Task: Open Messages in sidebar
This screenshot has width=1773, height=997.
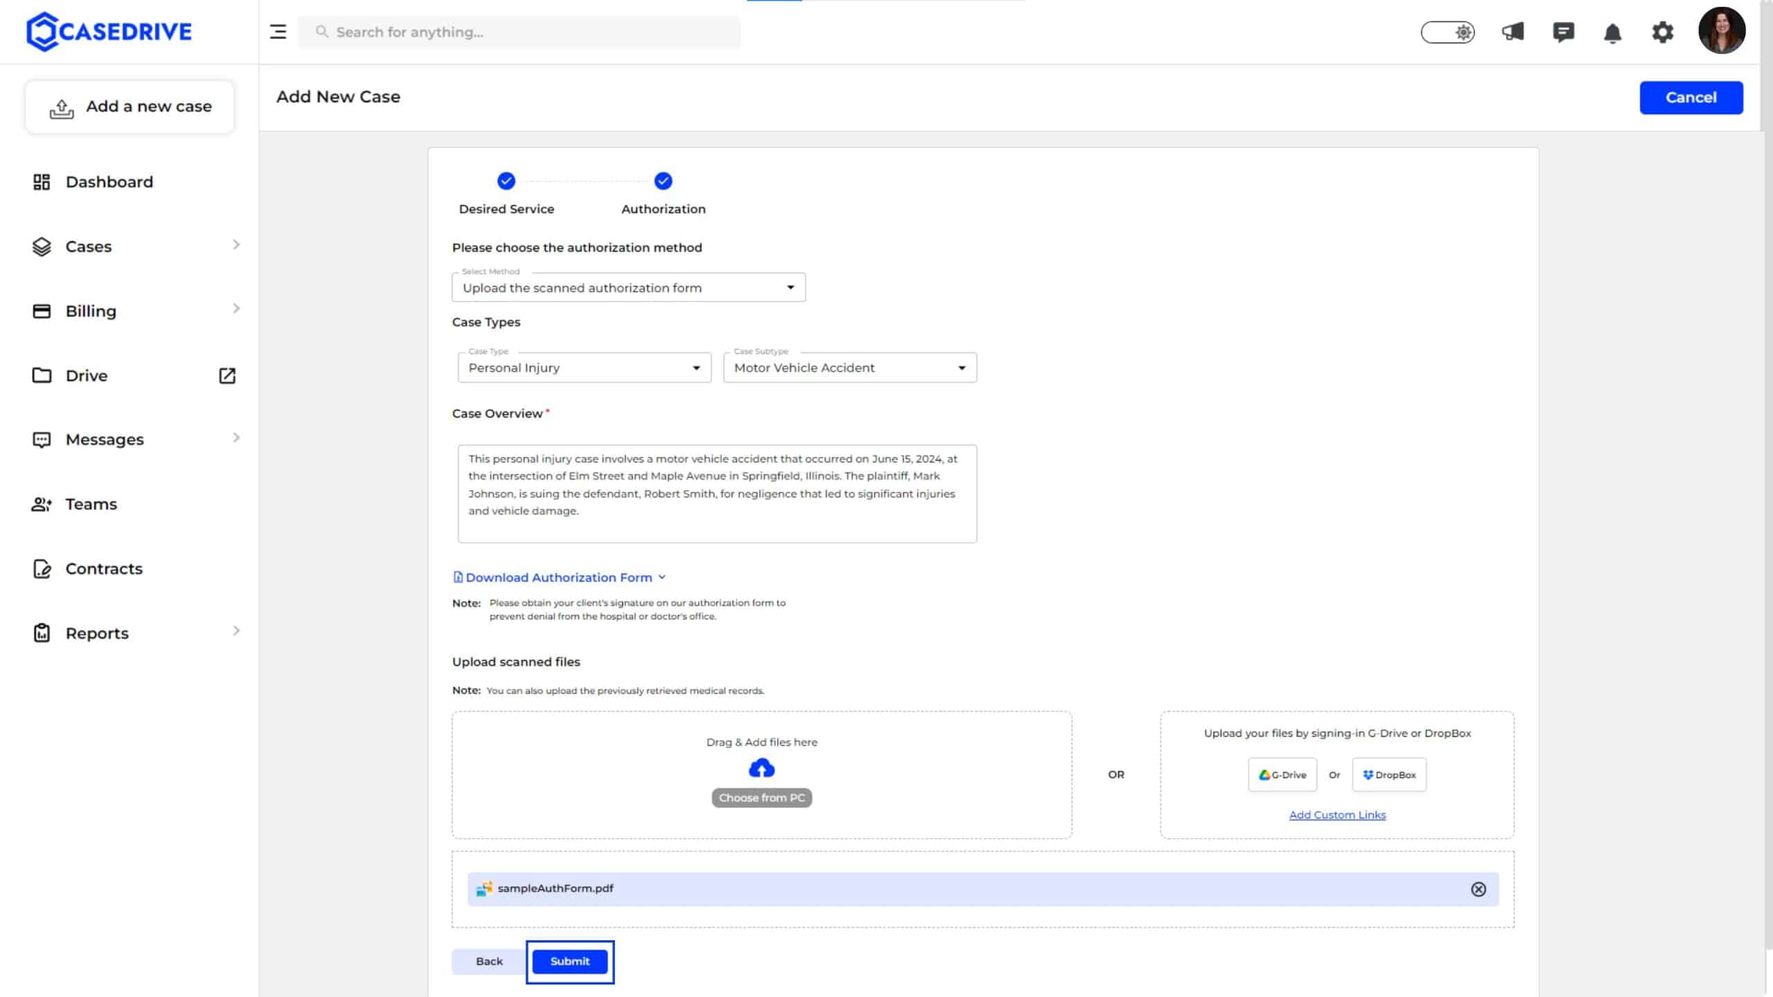Action: click(x=105, y=440)
